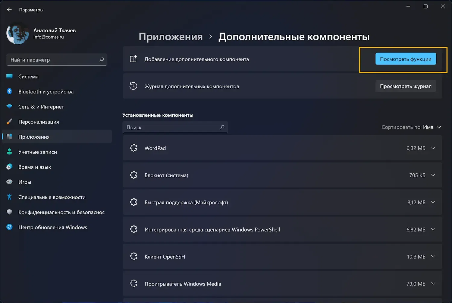
Task: Click the Посмотреть функции button
Action: (x=406, y=59)
